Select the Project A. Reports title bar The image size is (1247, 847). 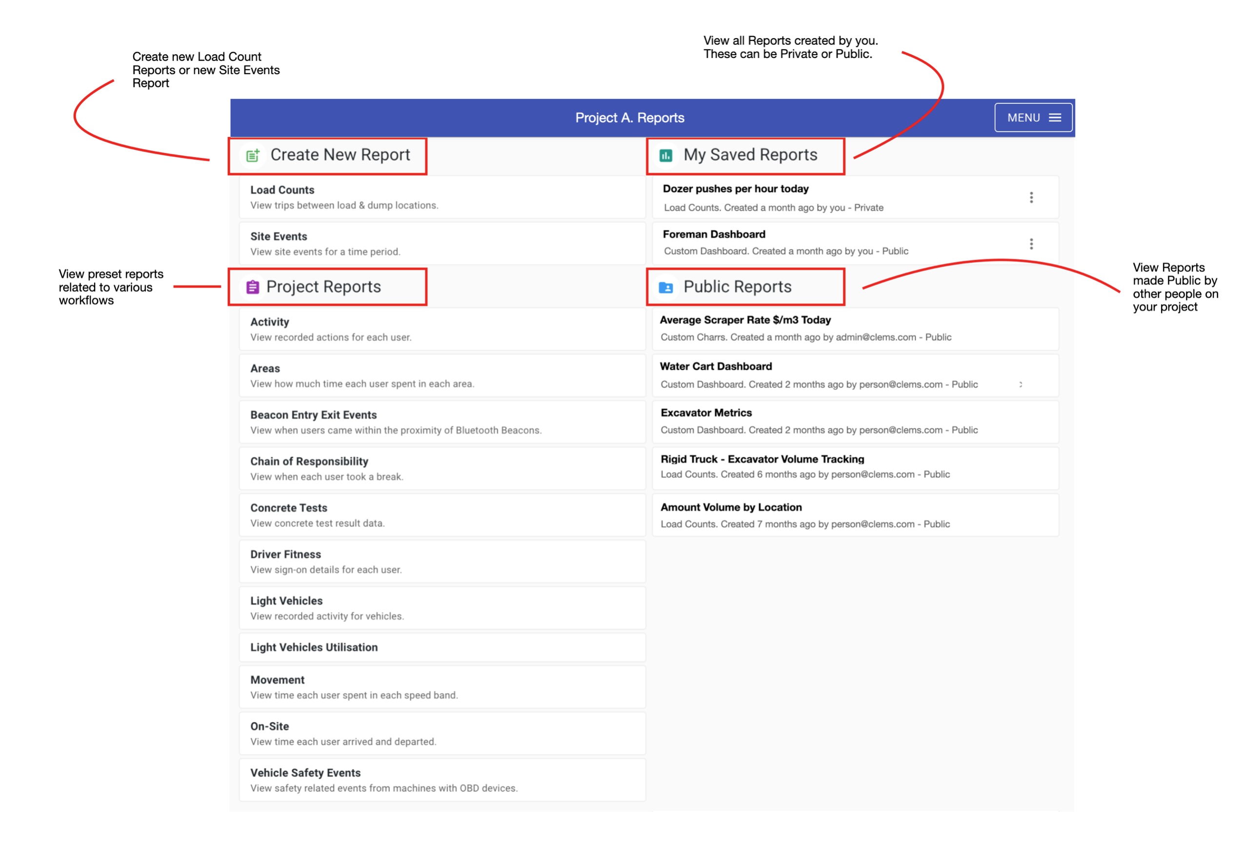[630, 117]
